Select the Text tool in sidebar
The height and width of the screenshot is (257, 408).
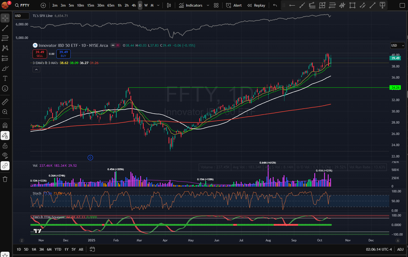[x=5, y=78]
